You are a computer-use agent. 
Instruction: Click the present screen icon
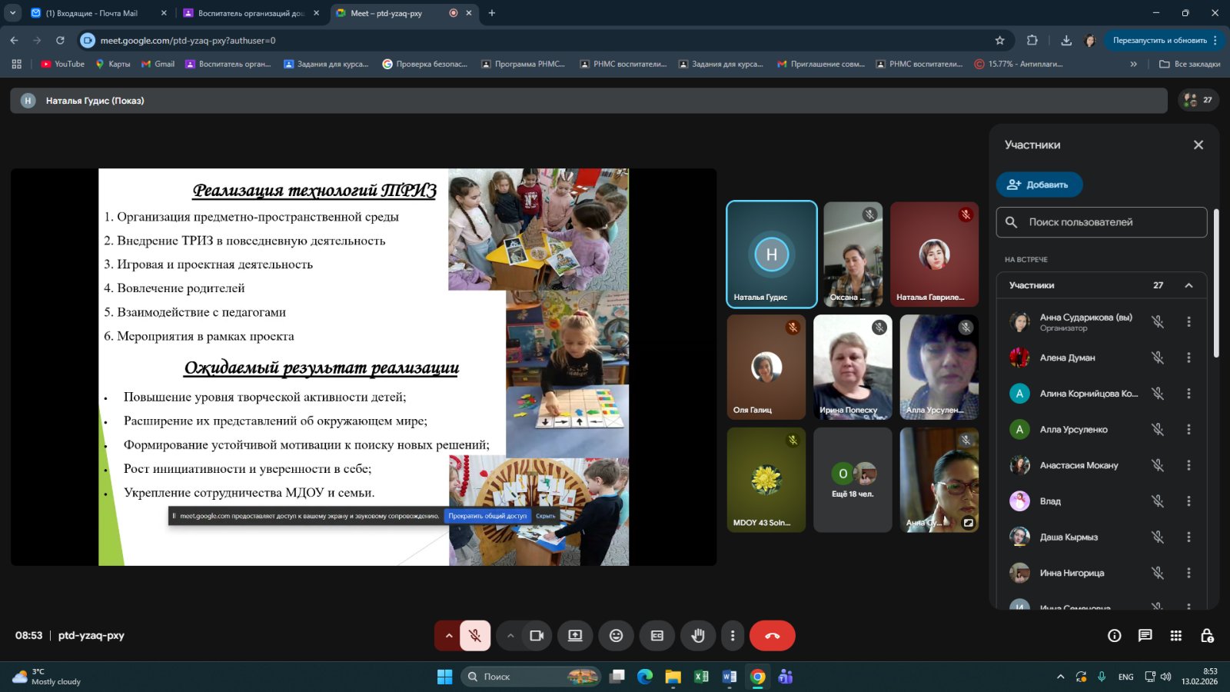tap(575, 636)
